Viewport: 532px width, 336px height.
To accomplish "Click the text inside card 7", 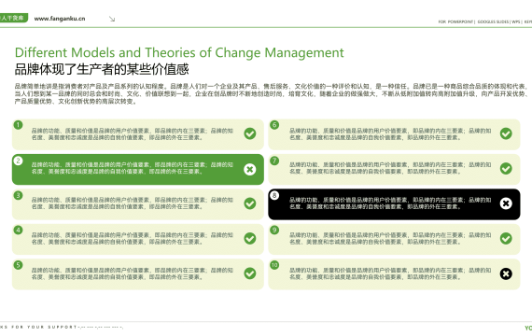I will point(390,168).
